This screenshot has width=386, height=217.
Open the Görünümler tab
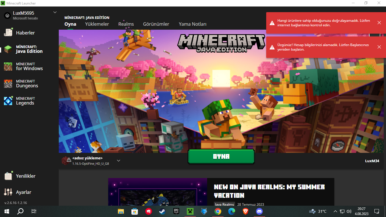click(156, 24)
